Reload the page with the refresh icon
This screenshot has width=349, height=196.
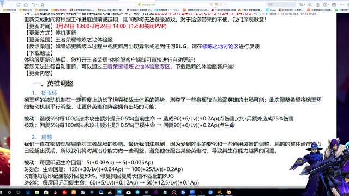pyautogui.click(x=18, y=4)
